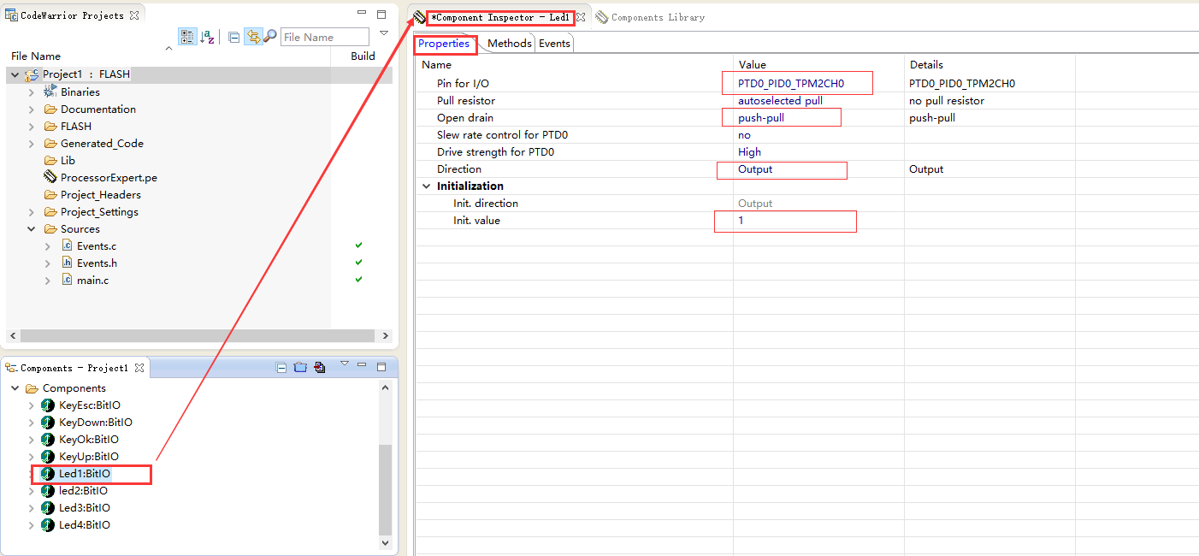Click the Led4:BitIO component icon
This screenshot has width=1199, height=556.
(x=48, y=525)
